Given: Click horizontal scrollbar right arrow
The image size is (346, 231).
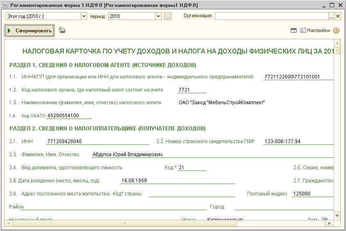Looking at the screenshot, I should (330, 223).
